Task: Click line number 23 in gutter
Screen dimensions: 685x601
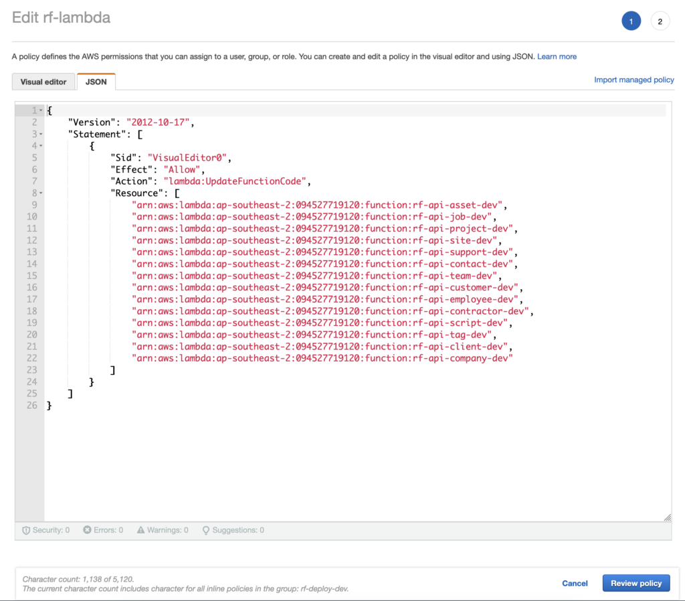Action: click(x=32, y=370)
